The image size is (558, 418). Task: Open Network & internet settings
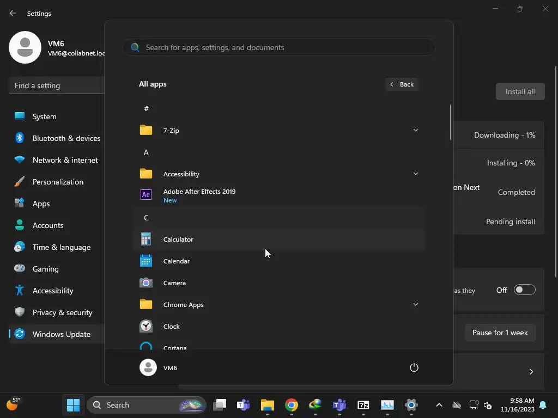[57, 160]
